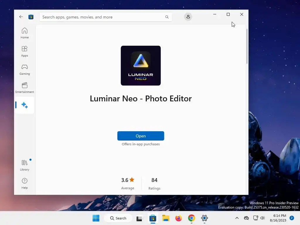Open Help in the sidebar
This screenshot has width=300, height=225.
tap(25, 183)
